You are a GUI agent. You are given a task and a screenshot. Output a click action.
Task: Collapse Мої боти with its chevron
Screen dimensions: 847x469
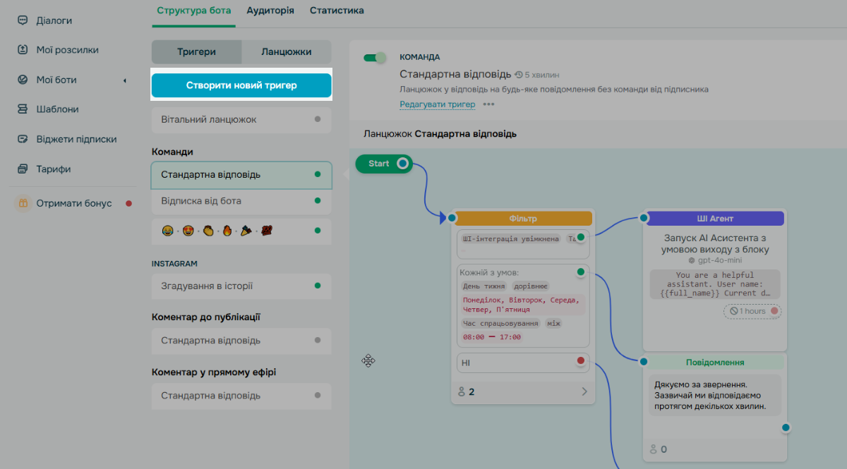tap(125, 80)
